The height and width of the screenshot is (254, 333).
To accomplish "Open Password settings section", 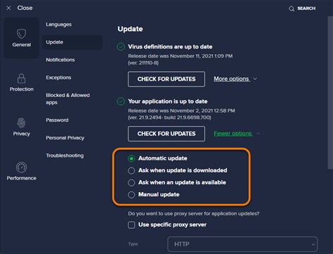I will pyautogui.click(x=57, y=120).
